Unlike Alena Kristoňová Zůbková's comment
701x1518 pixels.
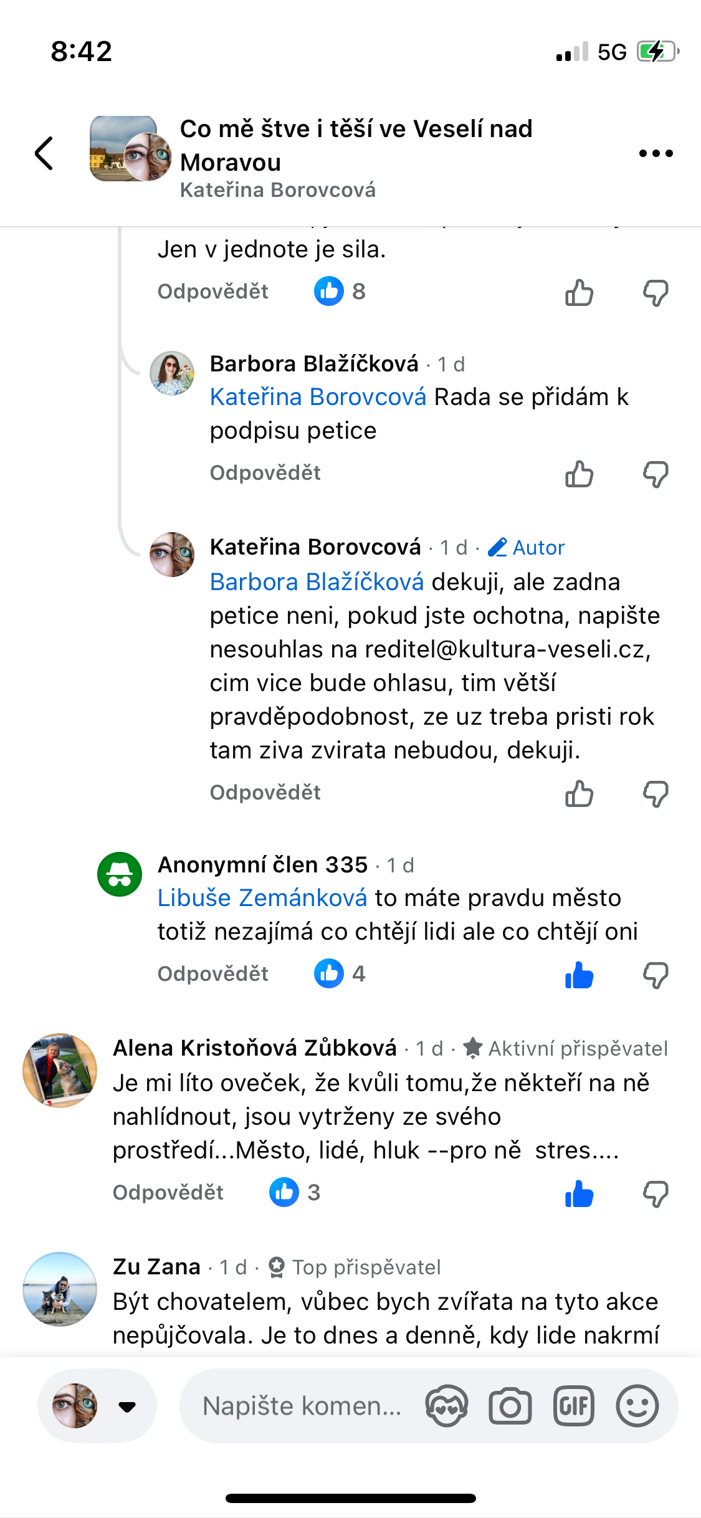[579, 1194]
